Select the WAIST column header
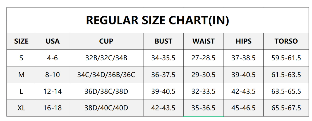 (203, 41)
